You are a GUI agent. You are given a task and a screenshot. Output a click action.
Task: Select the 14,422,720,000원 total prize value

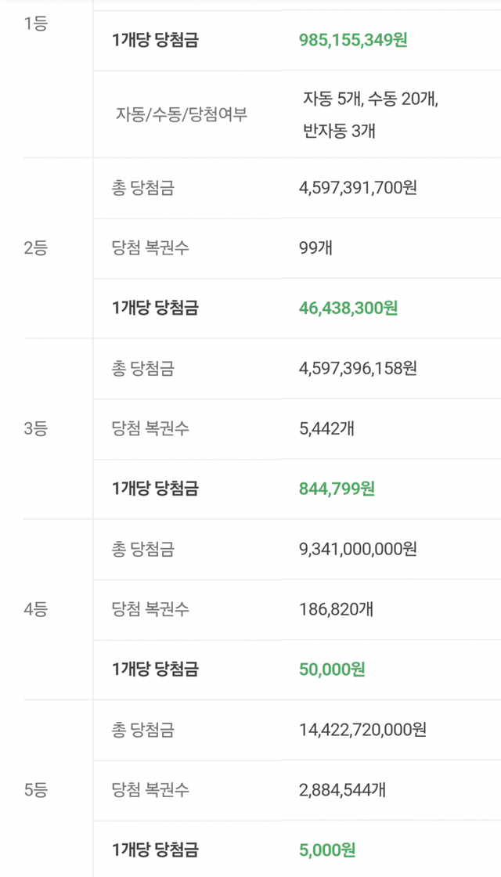pos(362,730)
